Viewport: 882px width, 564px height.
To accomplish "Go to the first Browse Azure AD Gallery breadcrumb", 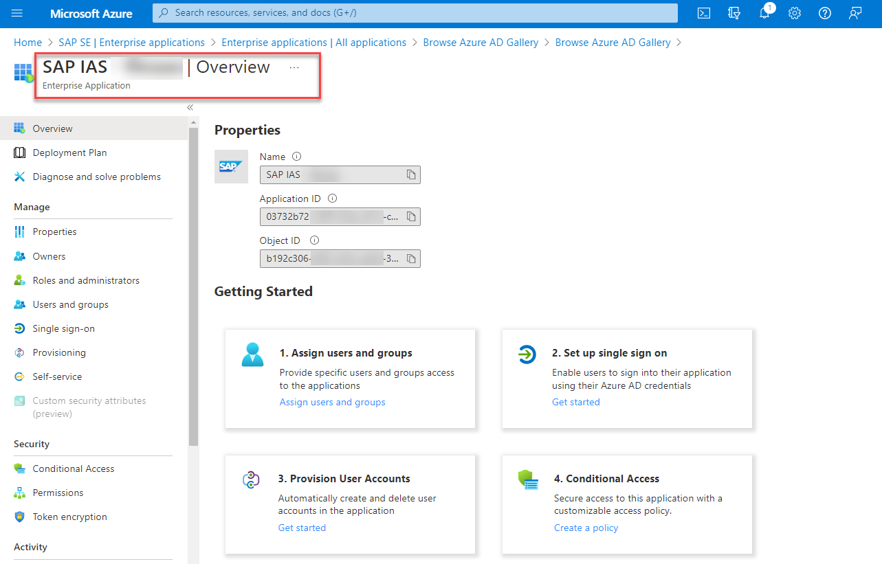I will (x=481, y=43).
